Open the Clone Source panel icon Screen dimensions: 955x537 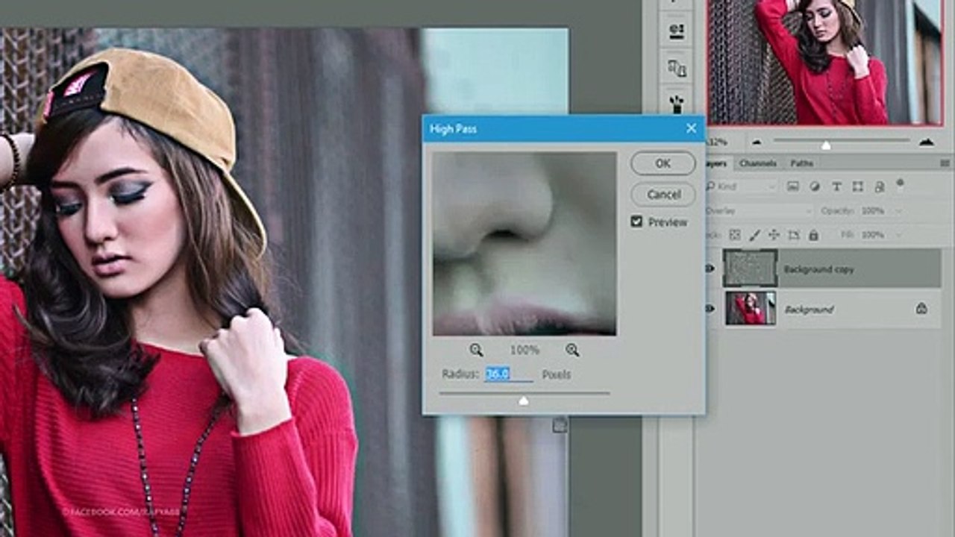coord(677,69)
